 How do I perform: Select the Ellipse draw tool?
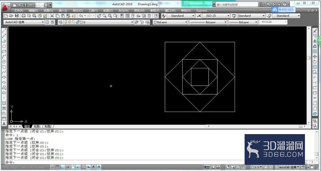pyautogui.click(x=4, y=77)
